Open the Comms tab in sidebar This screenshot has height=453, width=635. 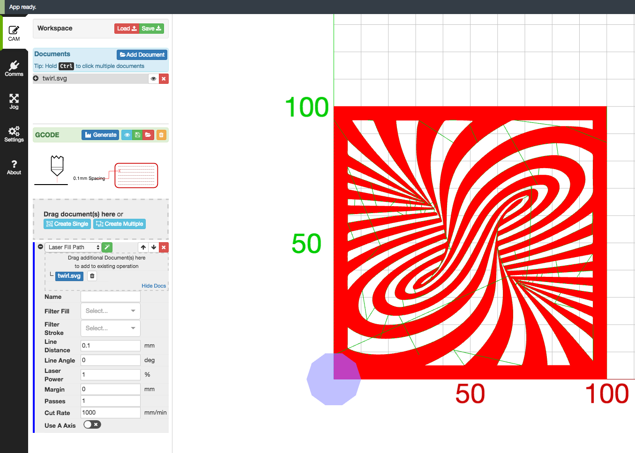click(x=14, y=68)
